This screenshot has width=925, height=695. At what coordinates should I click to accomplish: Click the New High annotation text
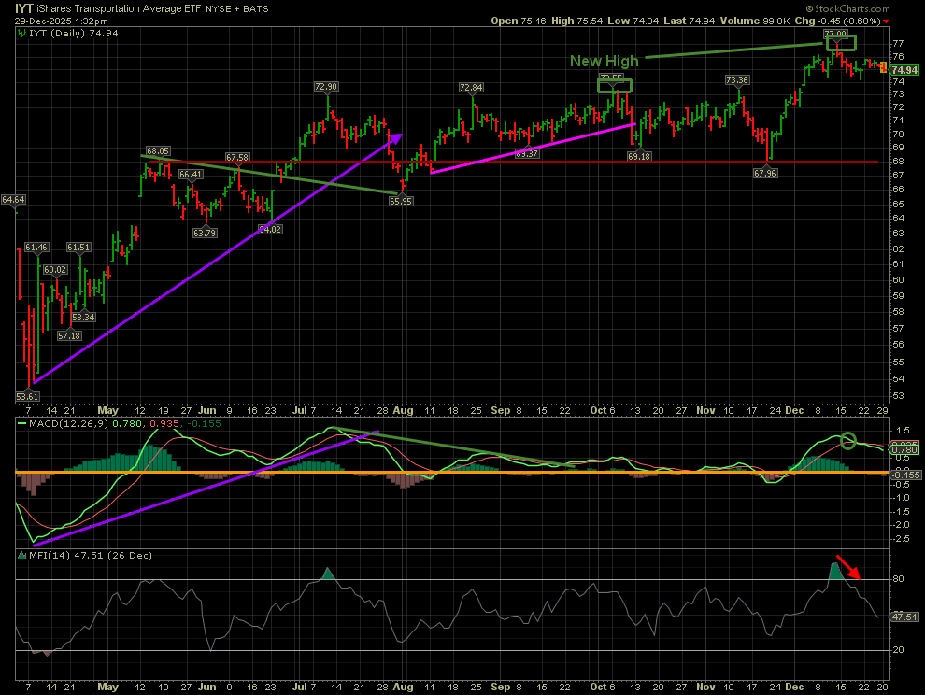tap(605, 61)
